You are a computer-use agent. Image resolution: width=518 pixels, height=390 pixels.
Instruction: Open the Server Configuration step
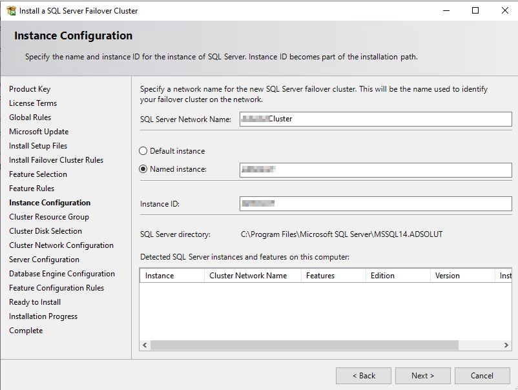45,260
